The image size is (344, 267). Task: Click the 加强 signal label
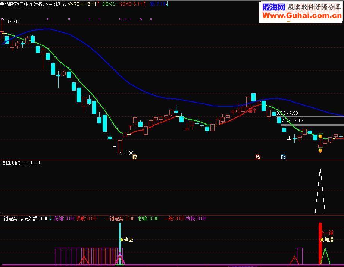[329, 239]
